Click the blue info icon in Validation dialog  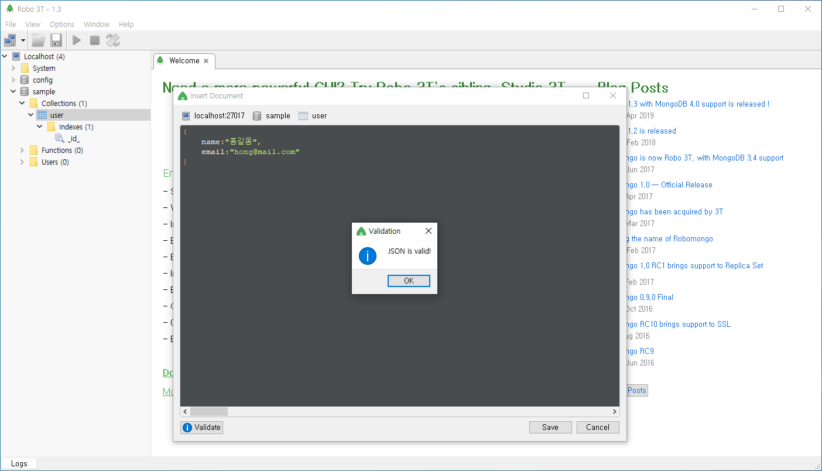pos(367,255)
